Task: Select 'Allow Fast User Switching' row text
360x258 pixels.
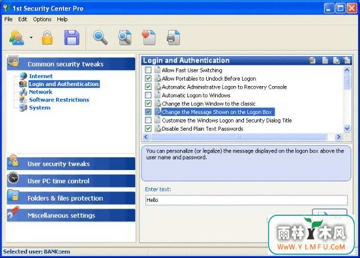Action: (x=192, y=70)
